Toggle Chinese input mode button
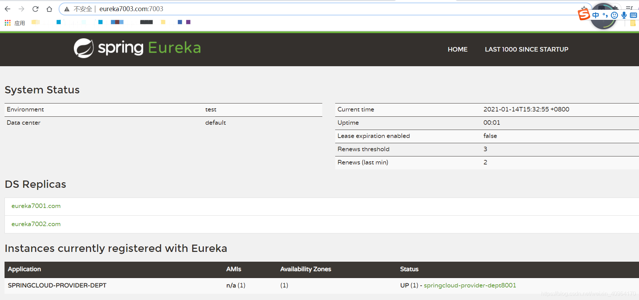 pyautogui.click(x=596, y=15)
